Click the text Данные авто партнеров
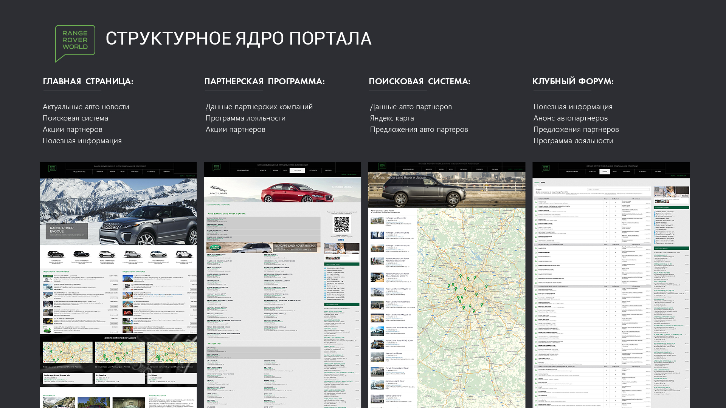 click(x=411, y=107)
